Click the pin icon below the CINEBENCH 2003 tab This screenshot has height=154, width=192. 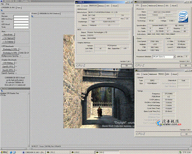(1, 11)
